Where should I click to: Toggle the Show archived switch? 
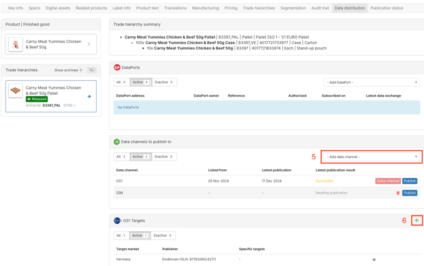pyautogui.click(x=92, y=70)
